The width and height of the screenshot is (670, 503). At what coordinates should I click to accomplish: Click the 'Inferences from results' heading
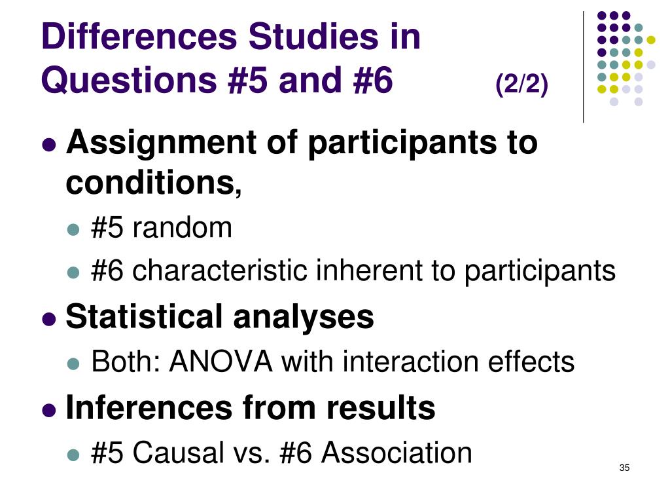click(x=251, y=407)
